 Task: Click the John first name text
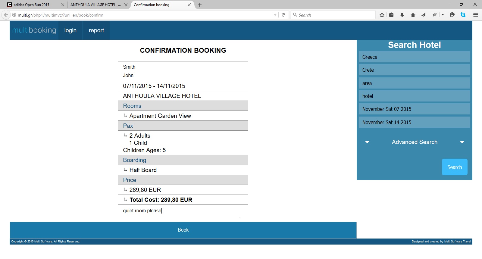point(128,75)
